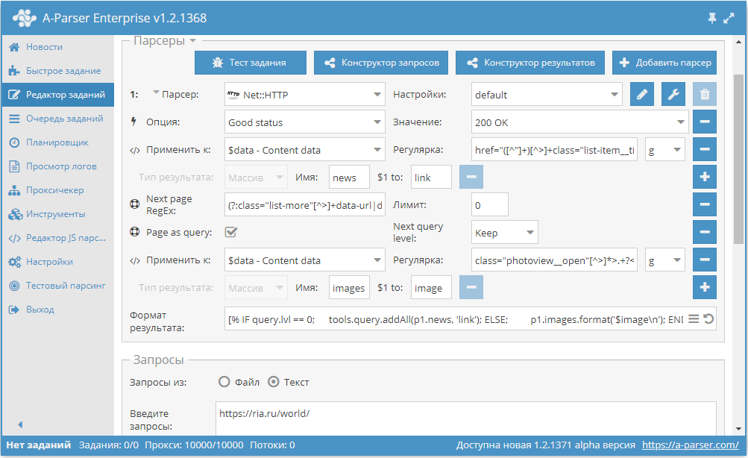
Task: Add field with plus beside news row
Action: click(705, 177)
